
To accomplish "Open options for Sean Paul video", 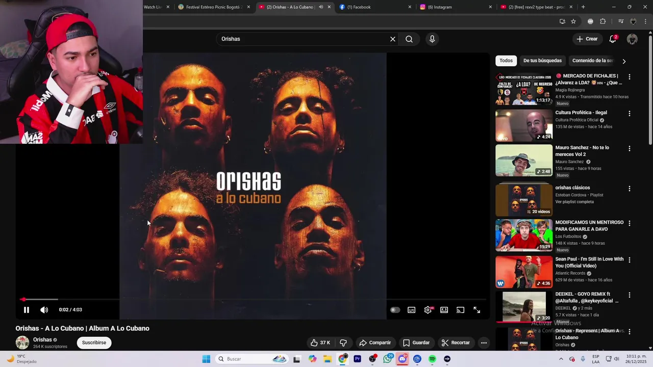I will pos(630,260).
